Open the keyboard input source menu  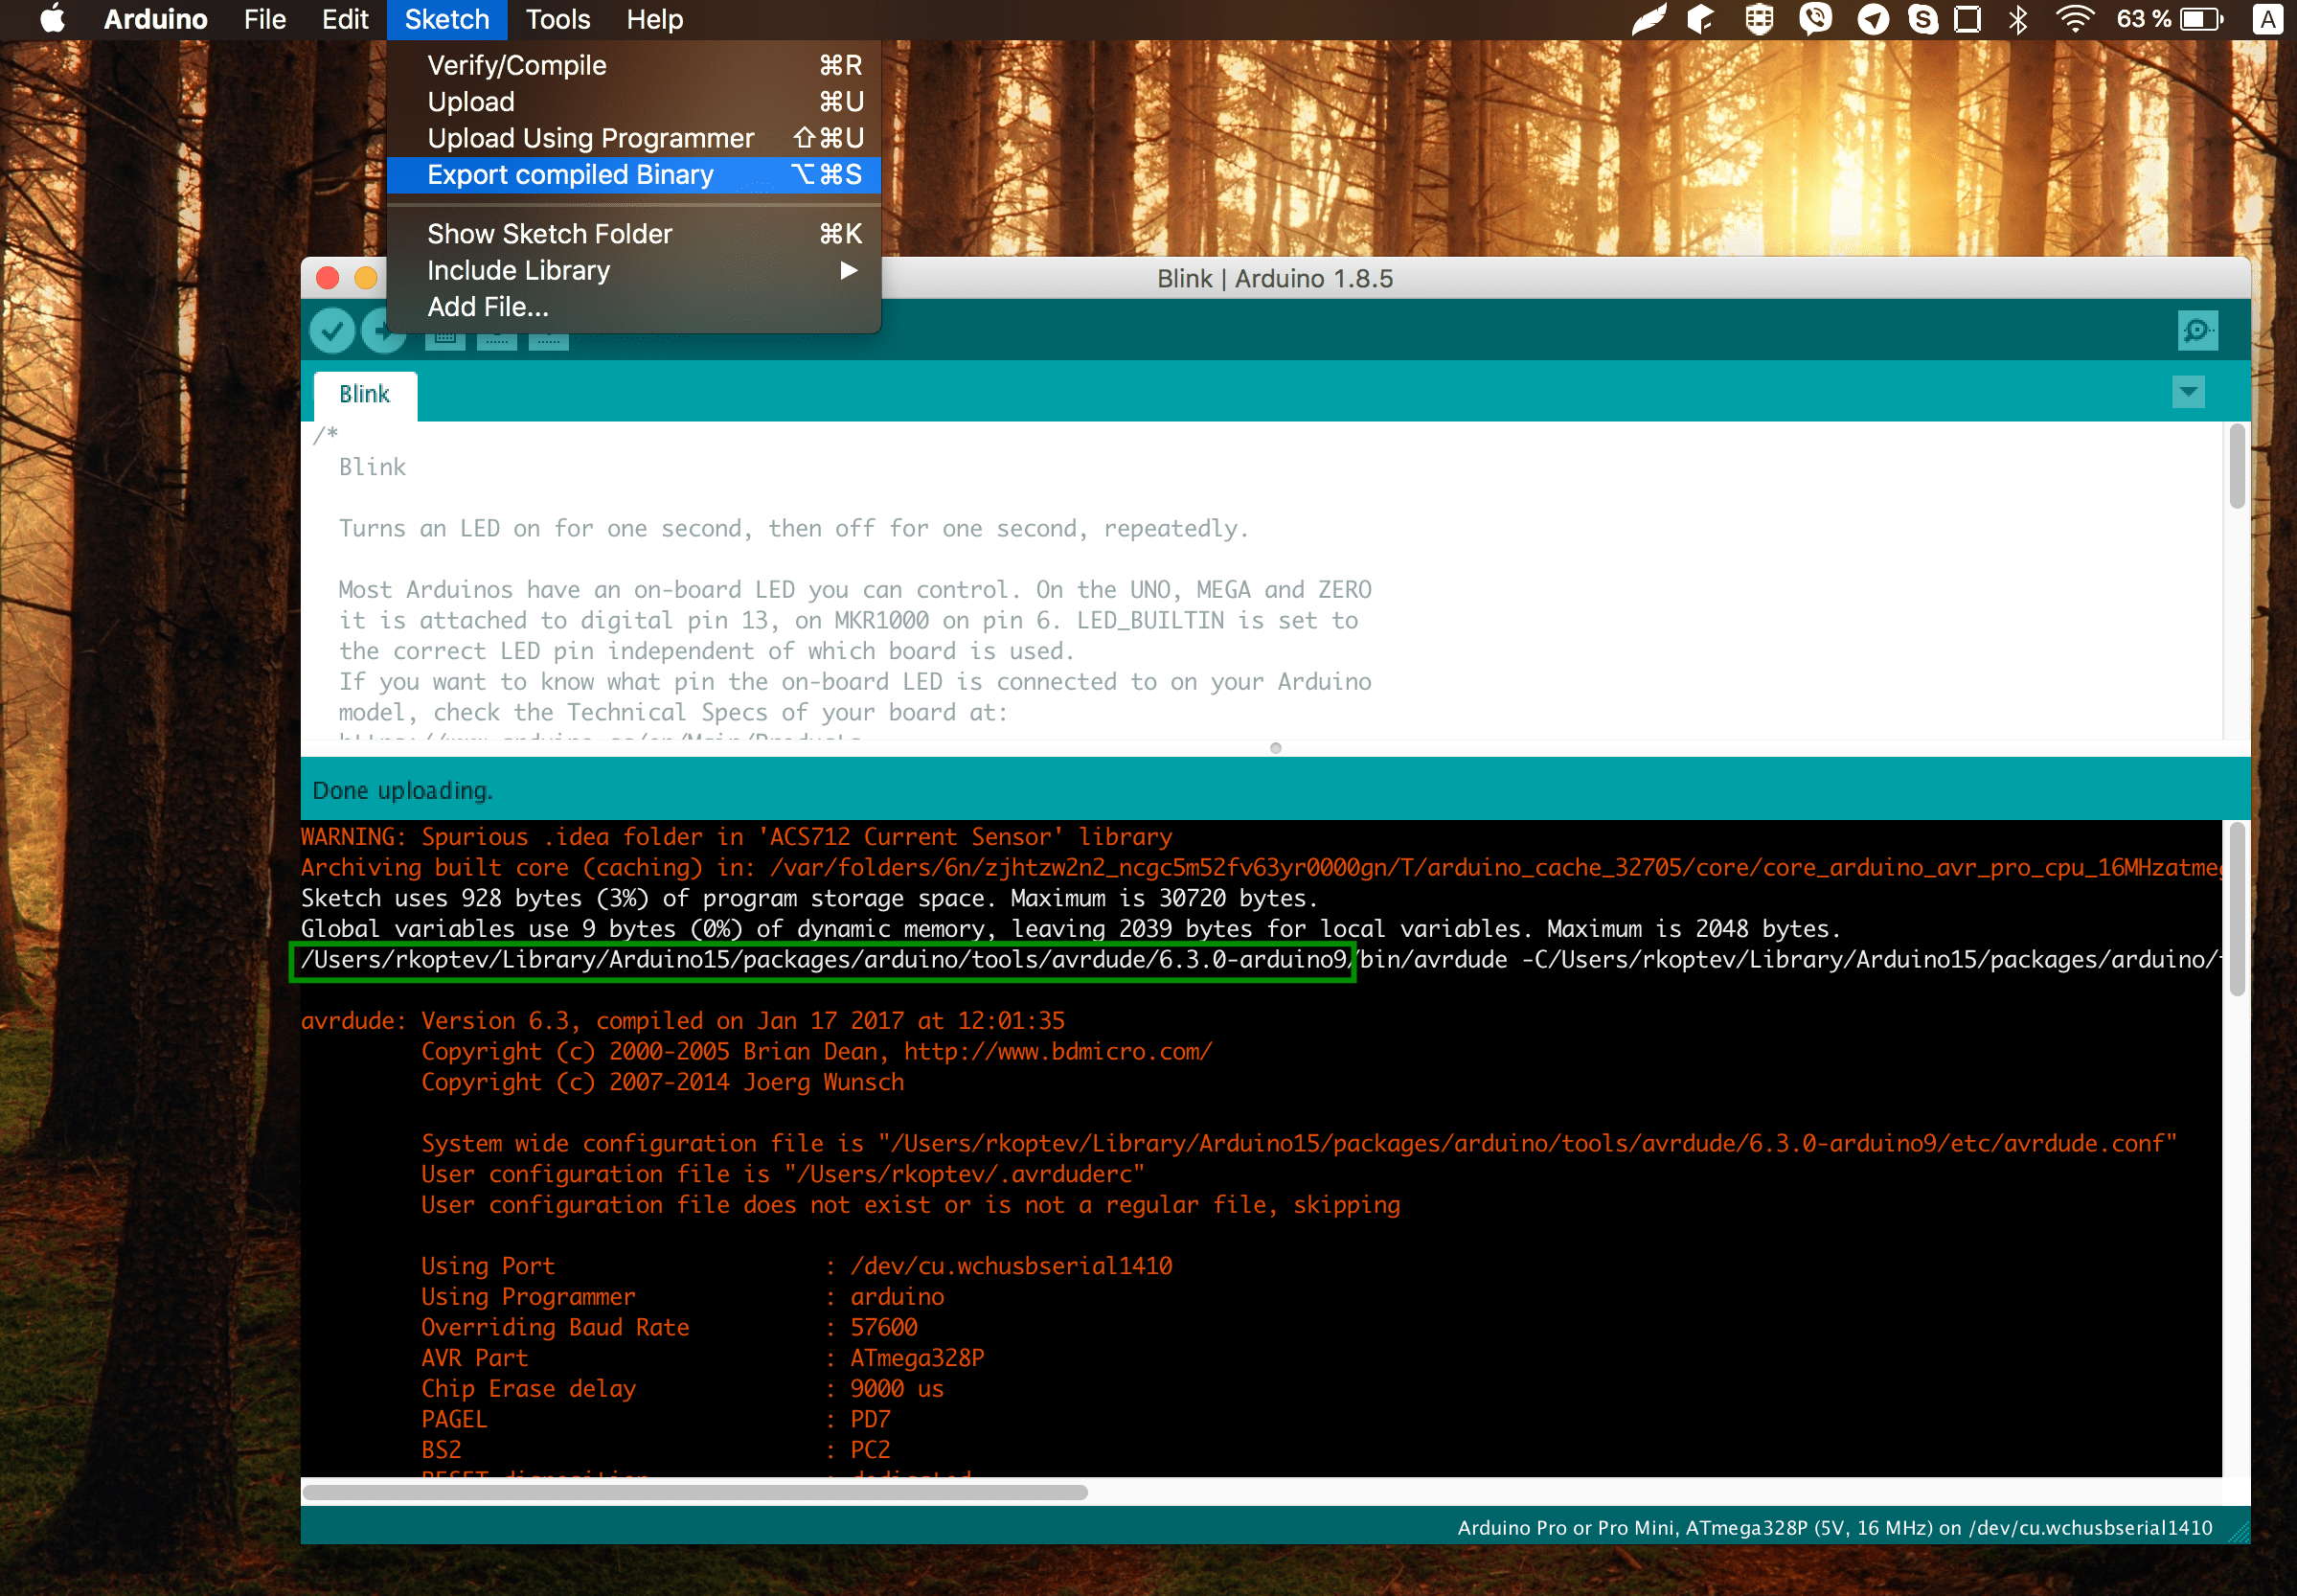tap(2266, 19)
